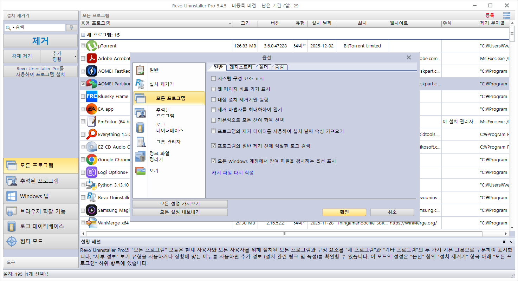
Task: Select the Python 3.13.10 icon
Action: [x=92, y=185]
